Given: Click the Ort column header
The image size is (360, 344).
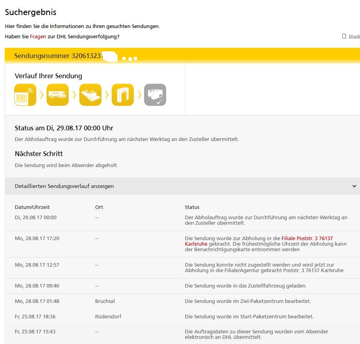Looking at the screenshot, I should 99,207.
